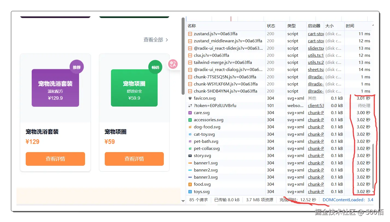Click the pet-bath.svg row icon

[190, 141]
